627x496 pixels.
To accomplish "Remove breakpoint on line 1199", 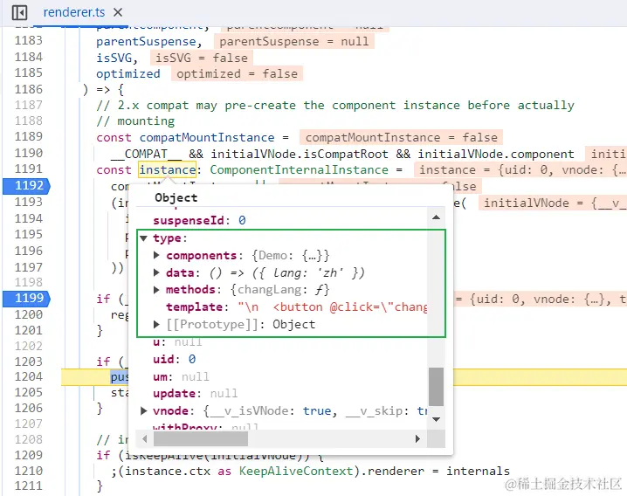I will [x=26, y=299].
